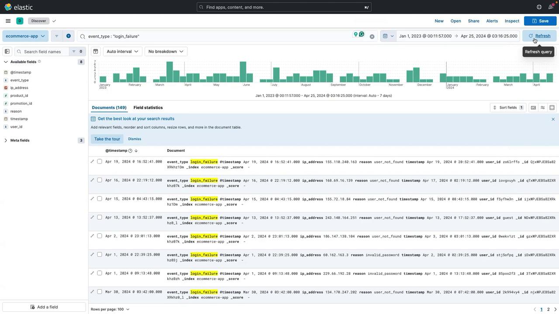
Task: Expand the Meta fields section
Action: [x=20, y=140]
